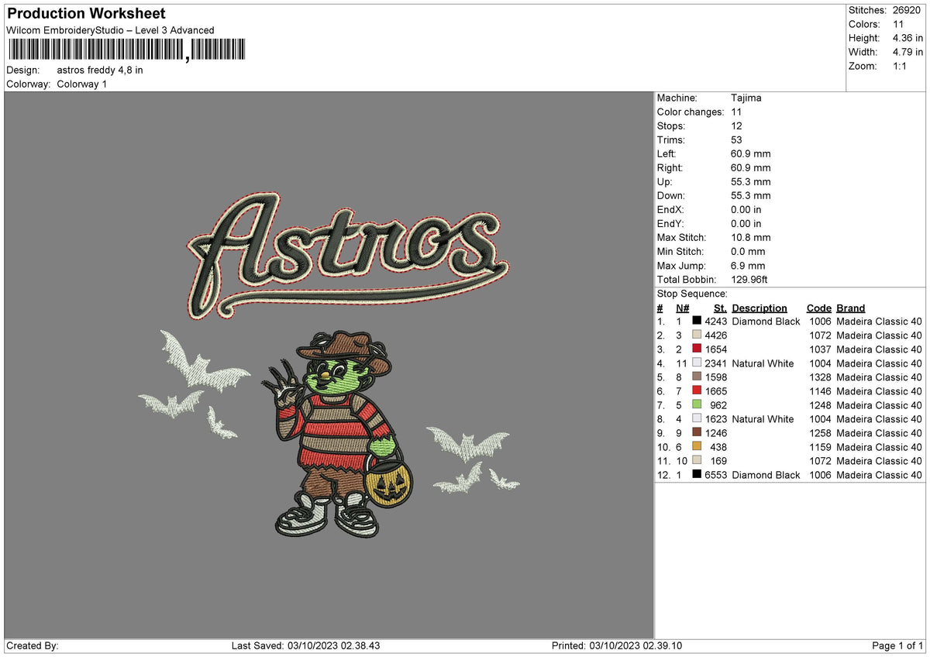The width and height of the screenshot is (930, 657).
Task: Click Diamond Black in stop row 12
Action: point(766,474)
